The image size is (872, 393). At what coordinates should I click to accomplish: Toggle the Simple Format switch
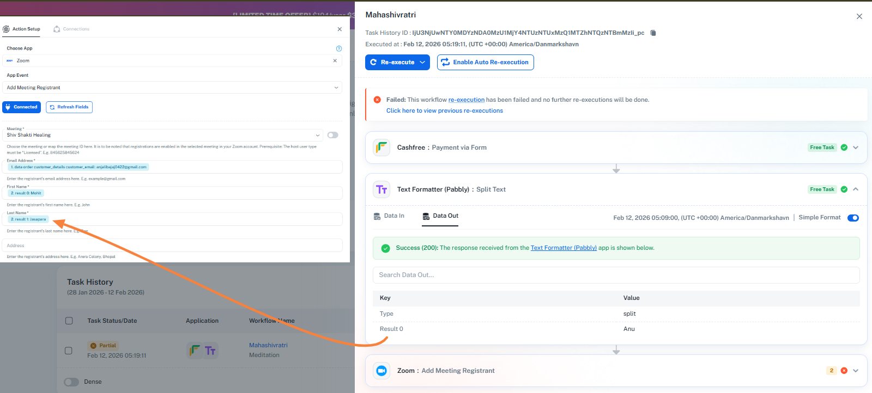[853, 218]
